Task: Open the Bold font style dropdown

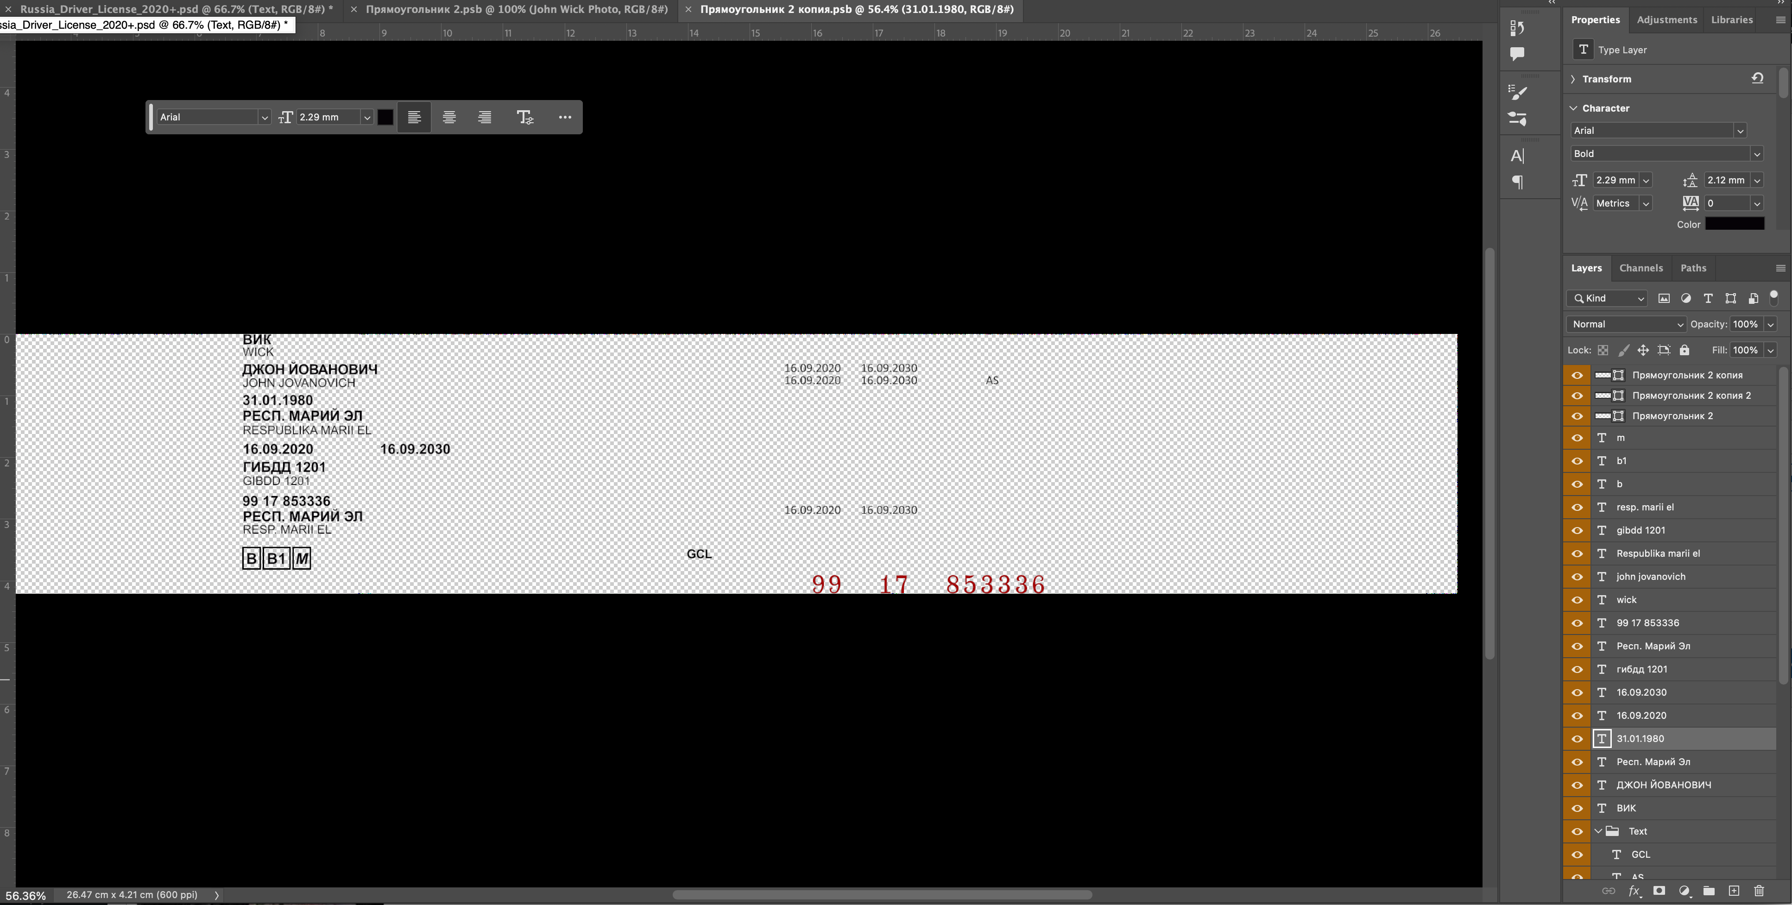Action: (1667, 154)
